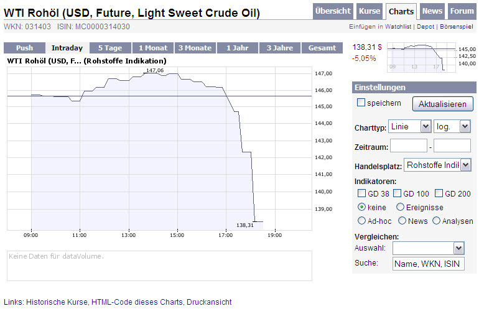Expand the log. scale dropdown
Viewport: 479px width, 324px height.
(x=452, y=126)
